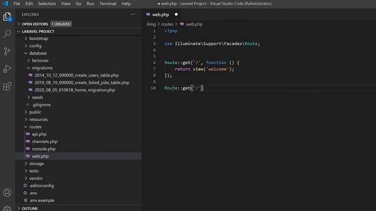The image size is (376, 211).
Task: Open the Run menu
Action: [x=90, y=4]
